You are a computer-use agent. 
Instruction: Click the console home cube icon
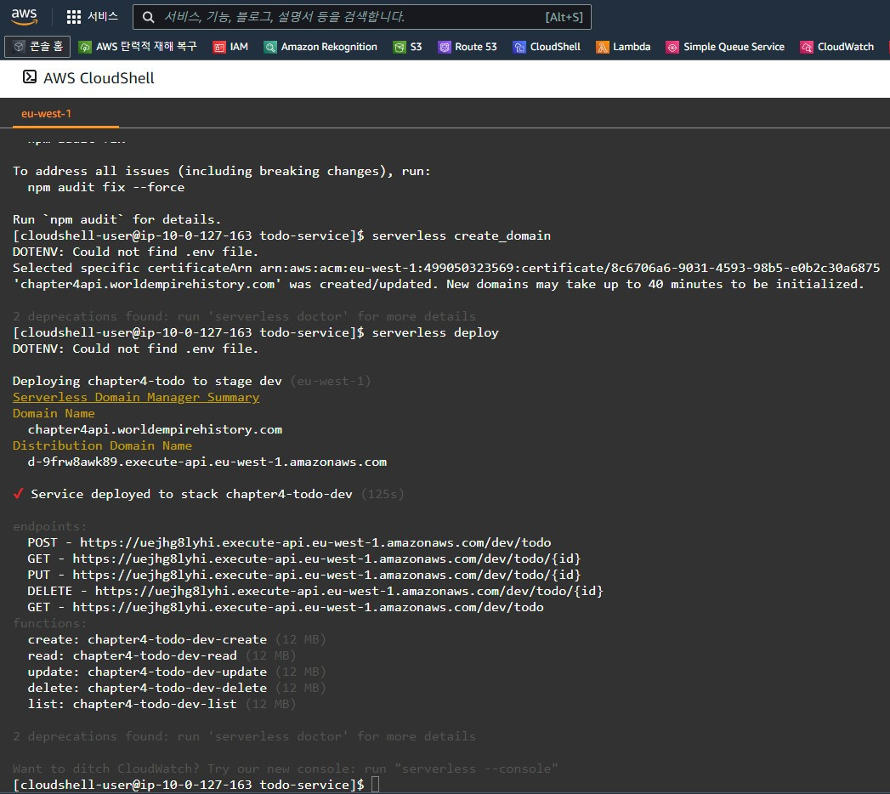[x=19, y=47]
